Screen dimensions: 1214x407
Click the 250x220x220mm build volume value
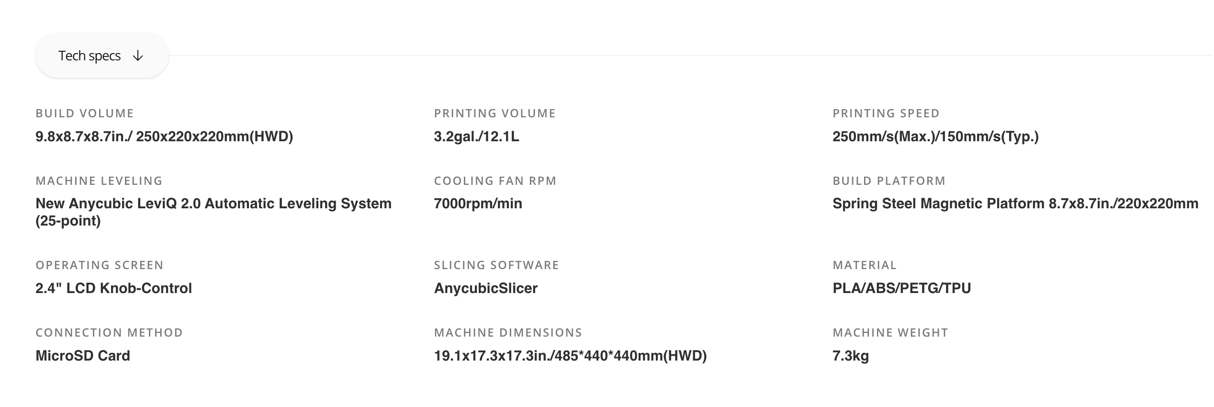click(x=164, y=137)
